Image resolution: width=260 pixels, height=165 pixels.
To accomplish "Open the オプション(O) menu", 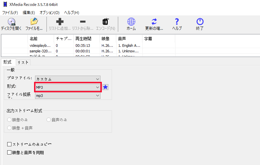I will (x=49, y=12).
